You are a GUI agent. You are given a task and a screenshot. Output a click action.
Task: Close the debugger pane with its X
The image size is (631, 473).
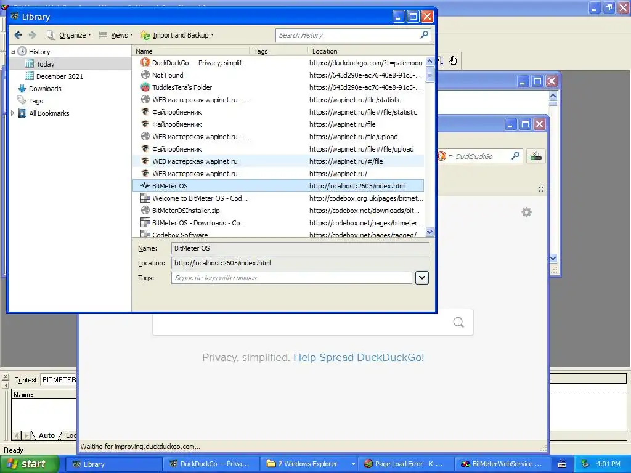(6, 377)
